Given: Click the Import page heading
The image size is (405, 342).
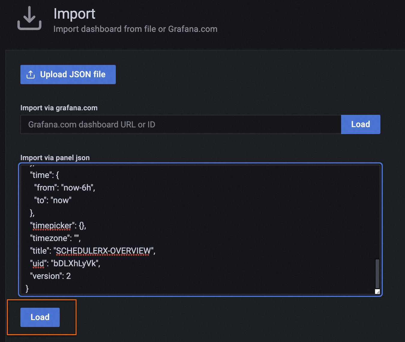Looking at the screenshot, I should coord(74,14).
